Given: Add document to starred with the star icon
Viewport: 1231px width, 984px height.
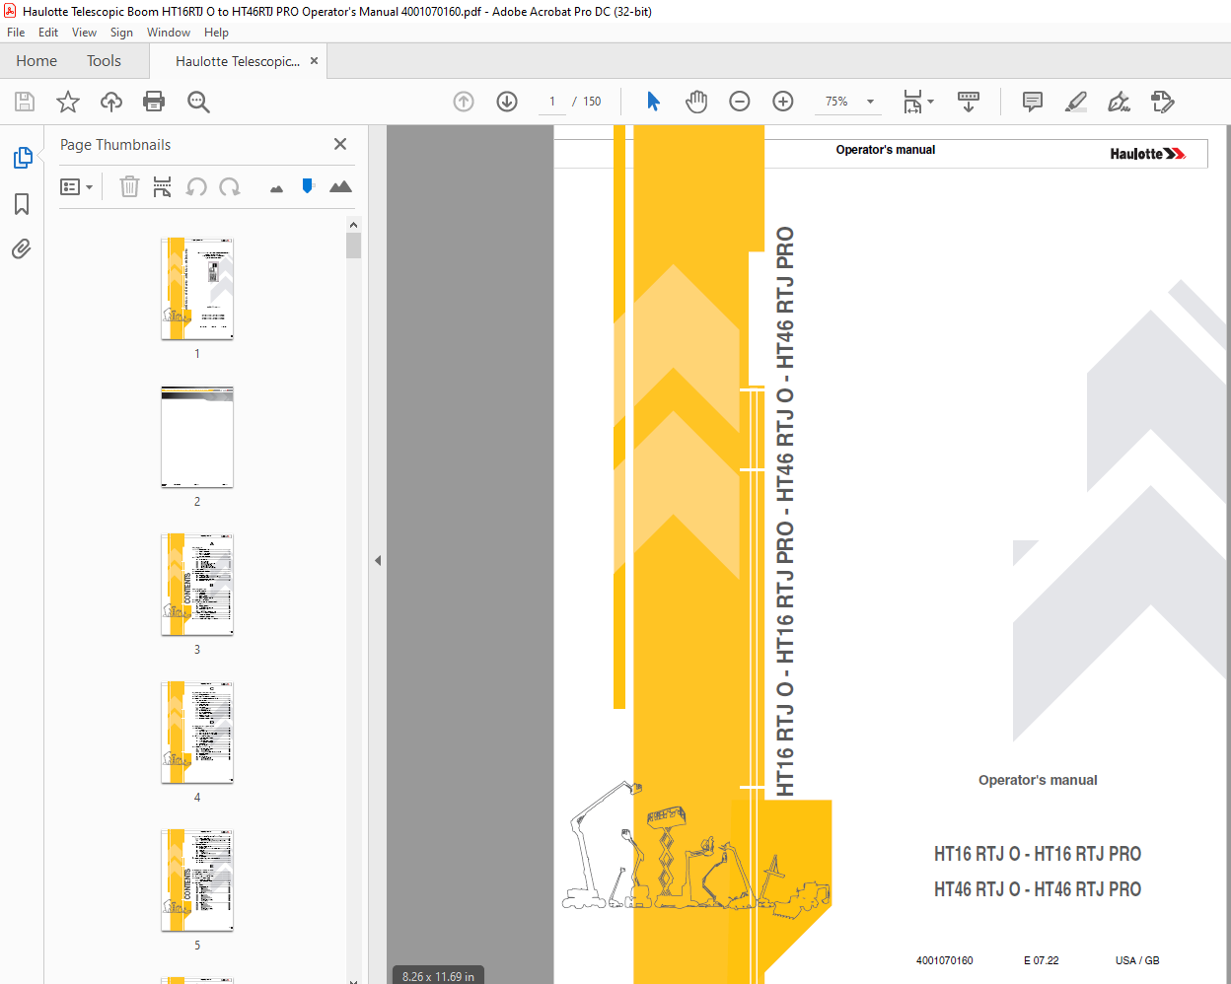Looking at the screenshot, I should pos(68,102).
